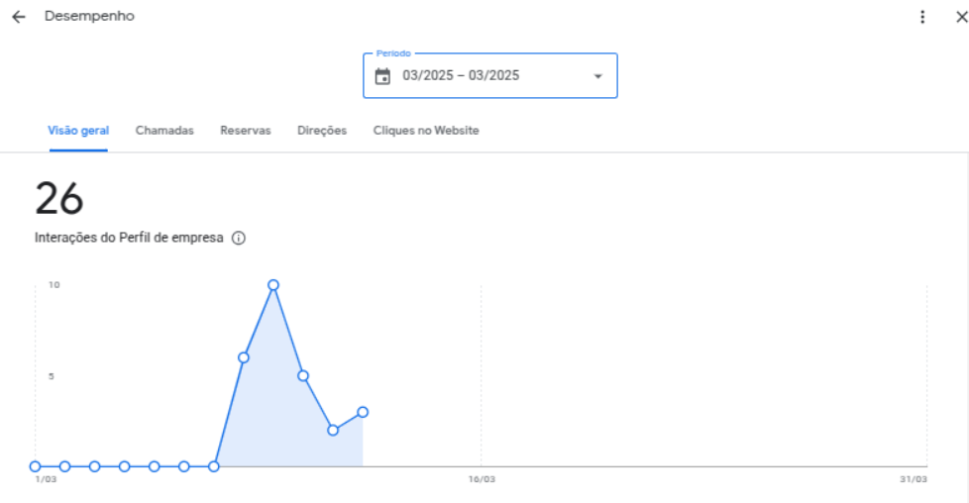The width and height of the screenshot is (969, 503).
Task: Close the Desempenho panel with X
Action: click(x=962, y=17)
